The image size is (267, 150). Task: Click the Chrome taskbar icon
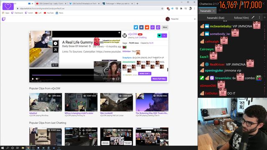(x=28, y=148)
